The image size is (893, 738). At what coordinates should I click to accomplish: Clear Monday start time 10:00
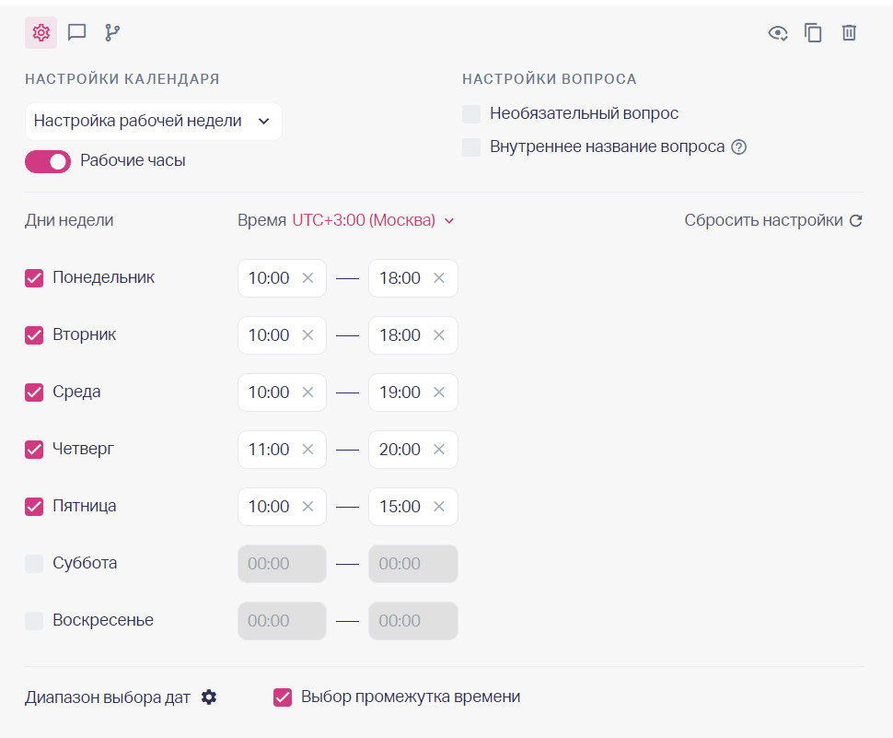pyautogui.click(x=308, y=278)
